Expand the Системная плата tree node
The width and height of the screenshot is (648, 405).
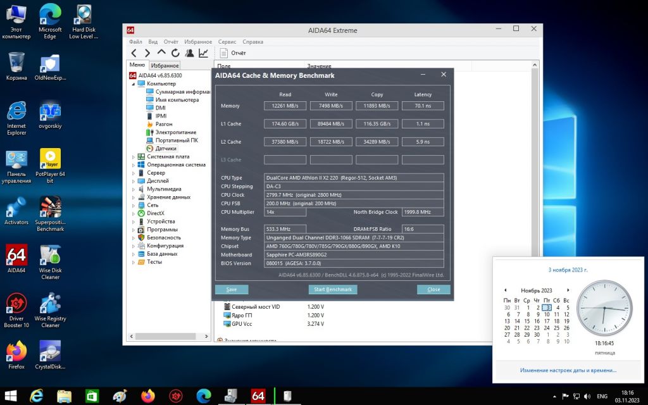coord(133,157)
